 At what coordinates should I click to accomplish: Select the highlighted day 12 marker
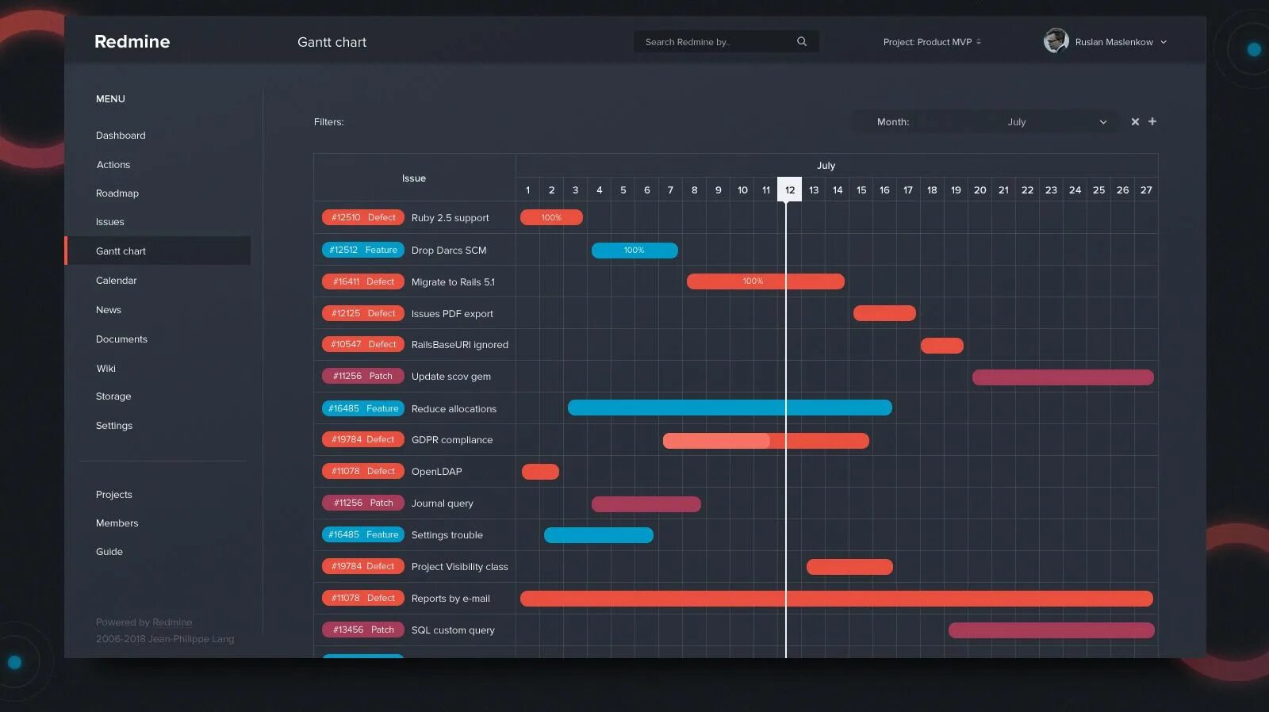coord(789,189)
